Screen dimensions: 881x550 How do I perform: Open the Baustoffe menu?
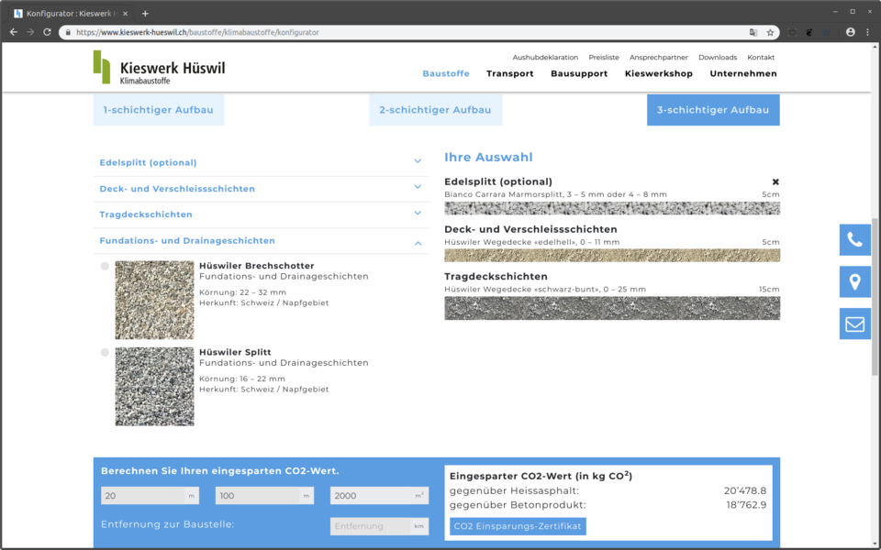pyautogui.click(x=446, y=73)
